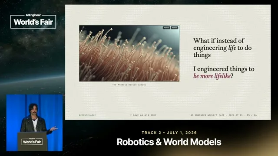Click the "@CYRUSCLARKE" handle in slide footer
This screenshot has height=156, width=278.
87,115
